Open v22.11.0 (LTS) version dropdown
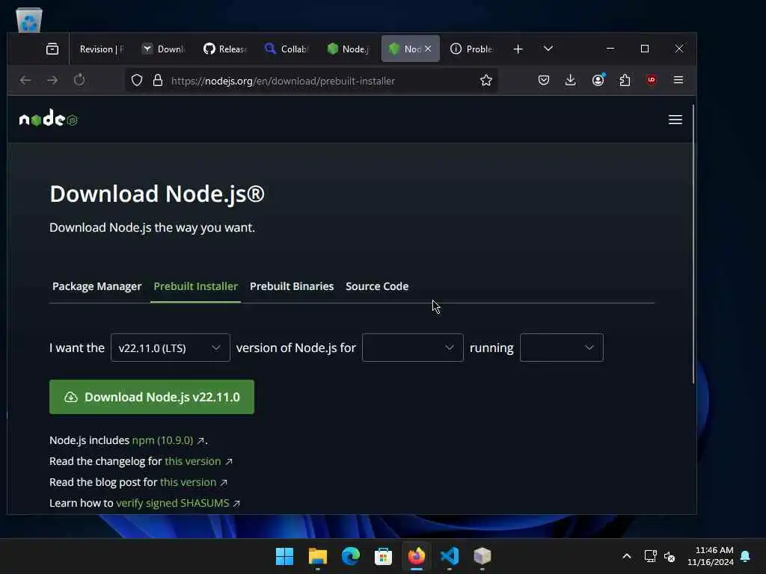The image size is (766, 574). click(170, 348)
